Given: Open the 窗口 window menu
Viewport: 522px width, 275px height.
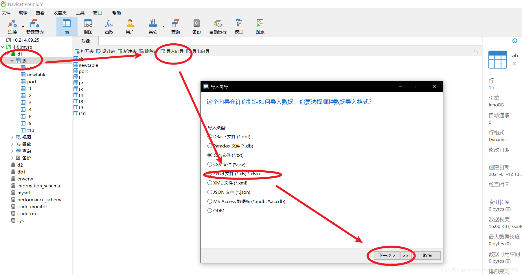Looking at the screenshot, I should [98, 13].
